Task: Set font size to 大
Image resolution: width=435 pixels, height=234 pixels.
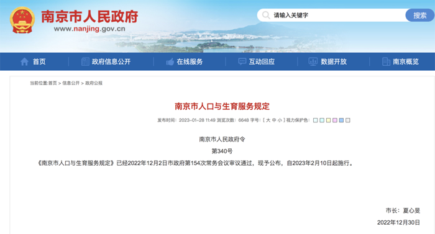Action: pos(268,120)
